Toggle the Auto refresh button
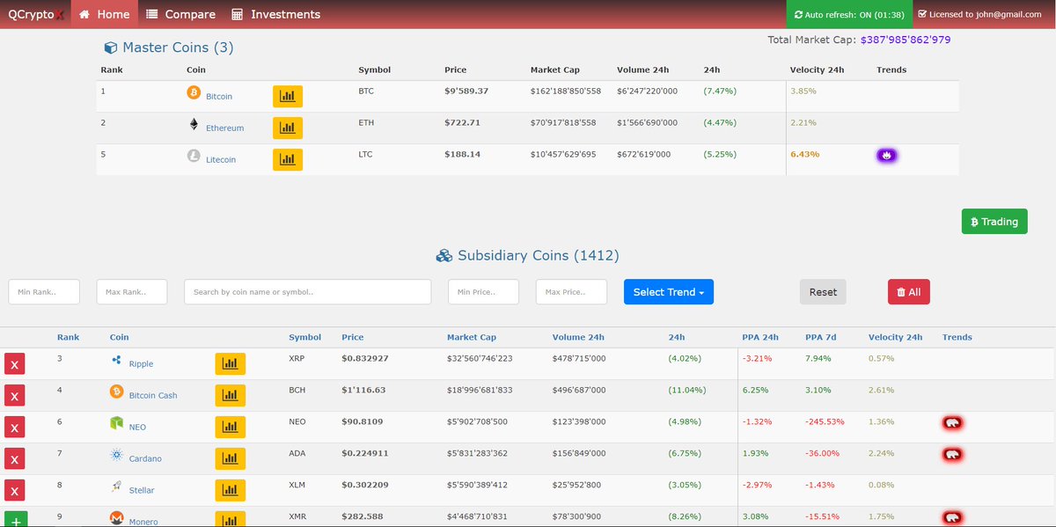Viewport: 1056px width, 527px height. 849,14
